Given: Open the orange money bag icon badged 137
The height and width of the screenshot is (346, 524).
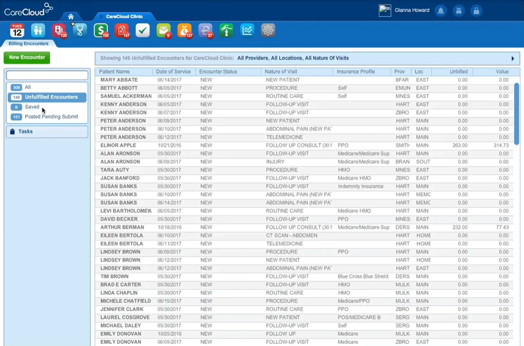Looking at the screenshot, I should point(185,31).
